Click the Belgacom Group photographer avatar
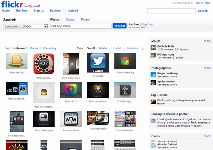The height and width of the screenshot is (150, 213). 153,75
